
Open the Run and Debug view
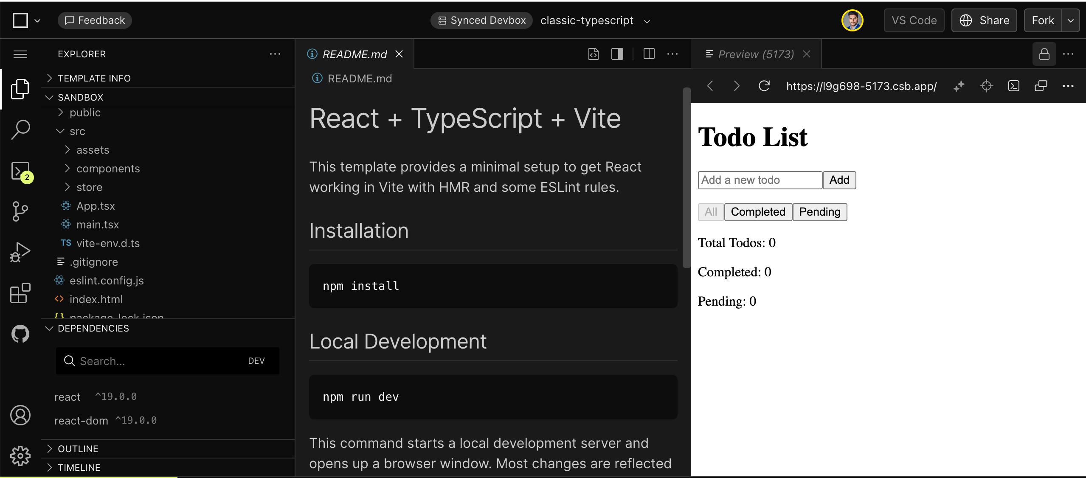coord(20,252)
